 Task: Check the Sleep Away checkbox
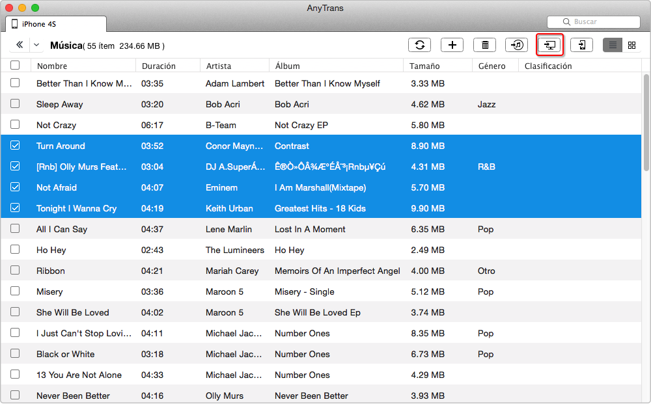click(15, 103)
